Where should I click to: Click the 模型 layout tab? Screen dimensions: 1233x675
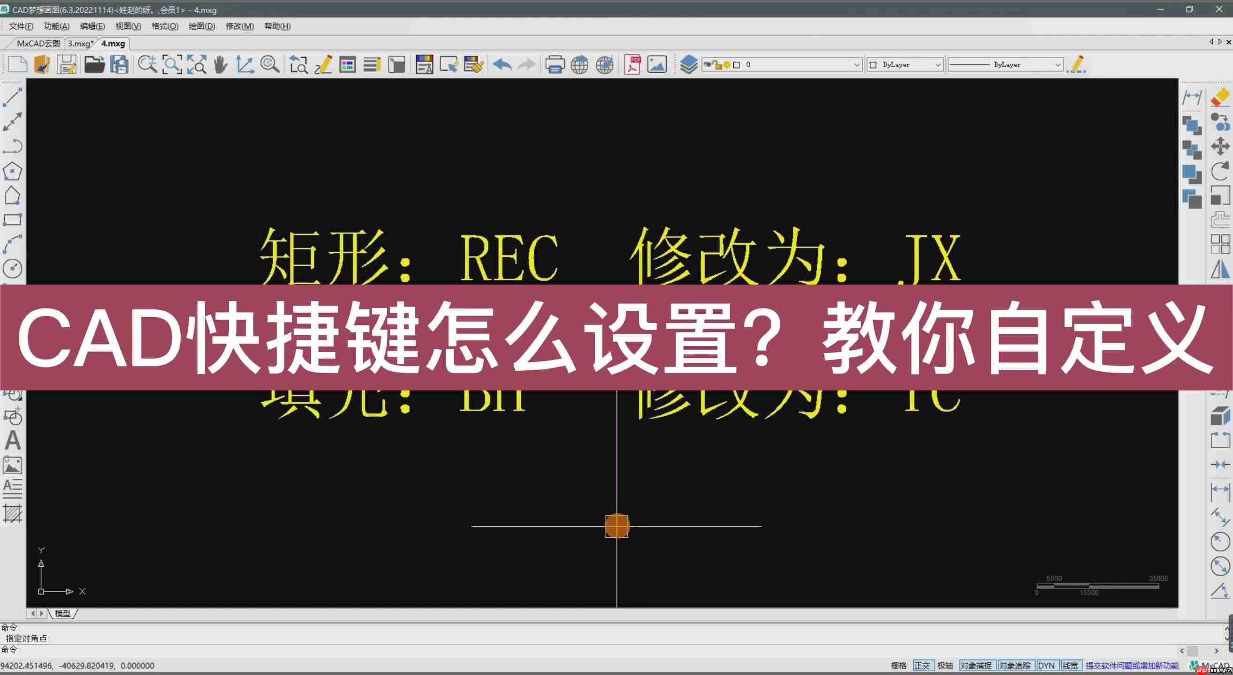coord(63,613)
